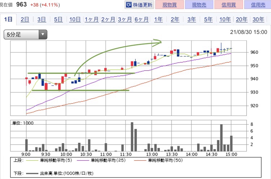Switch to the 2日 chart period
271x179 pixels.
[x=25, y=19]
